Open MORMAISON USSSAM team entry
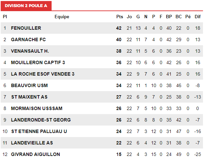The height and width of the screenshot is (160, 204). 37,108
